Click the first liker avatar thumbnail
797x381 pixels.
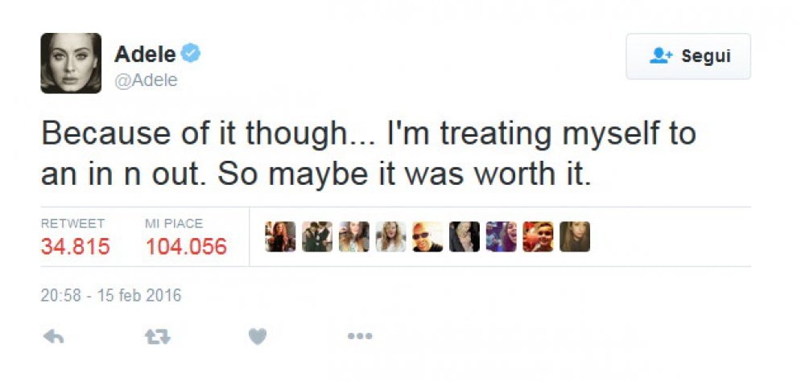click(x=280, y=236)
